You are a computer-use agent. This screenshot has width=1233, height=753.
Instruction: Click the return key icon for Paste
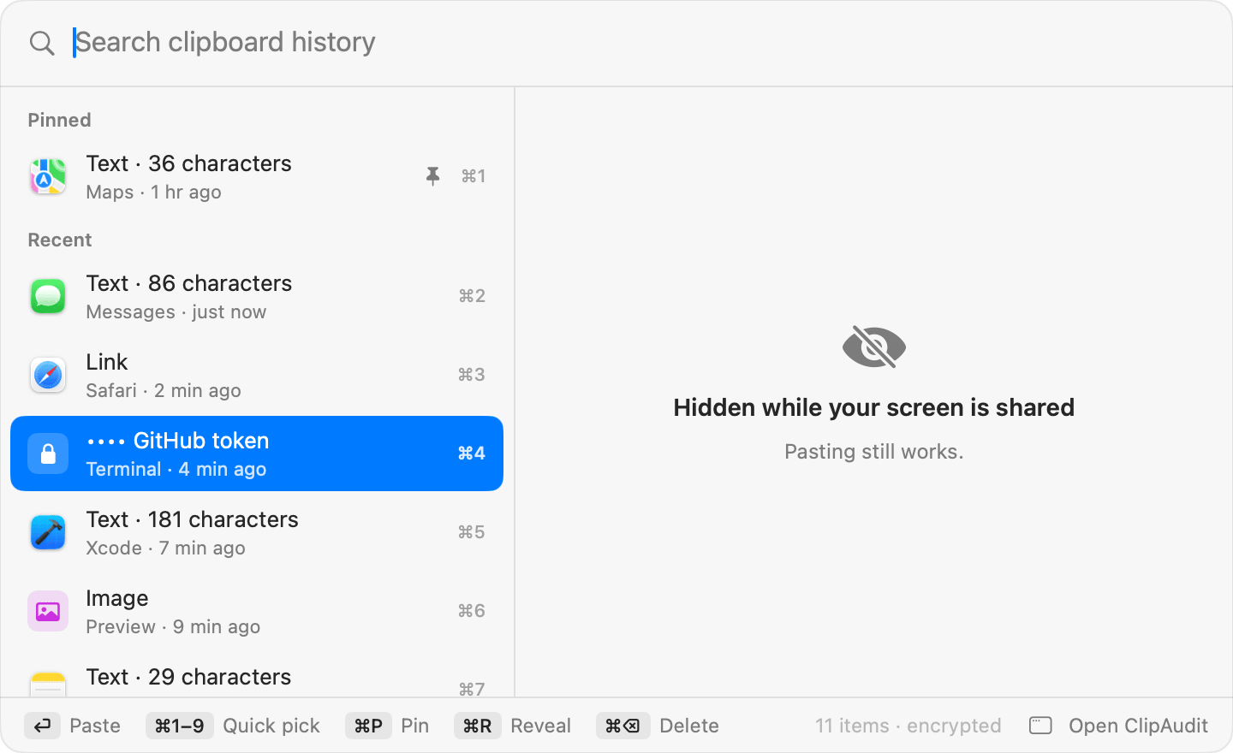(43, 726)
